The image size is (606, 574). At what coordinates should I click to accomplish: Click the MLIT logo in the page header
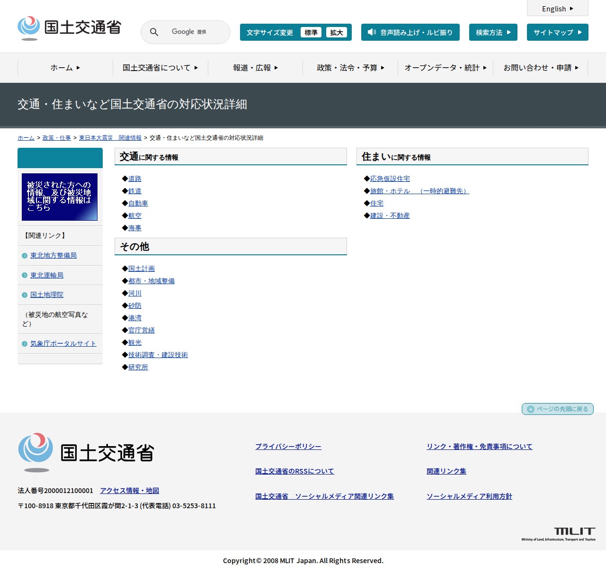pos(69,27)
